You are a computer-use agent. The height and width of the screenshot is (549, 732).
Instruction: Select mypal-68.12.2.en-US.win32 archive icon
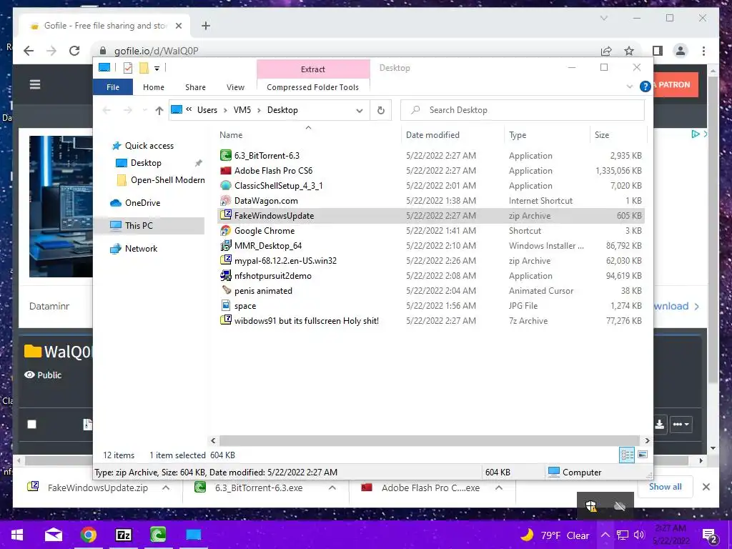pyautogui.click(x=226, y=260)
